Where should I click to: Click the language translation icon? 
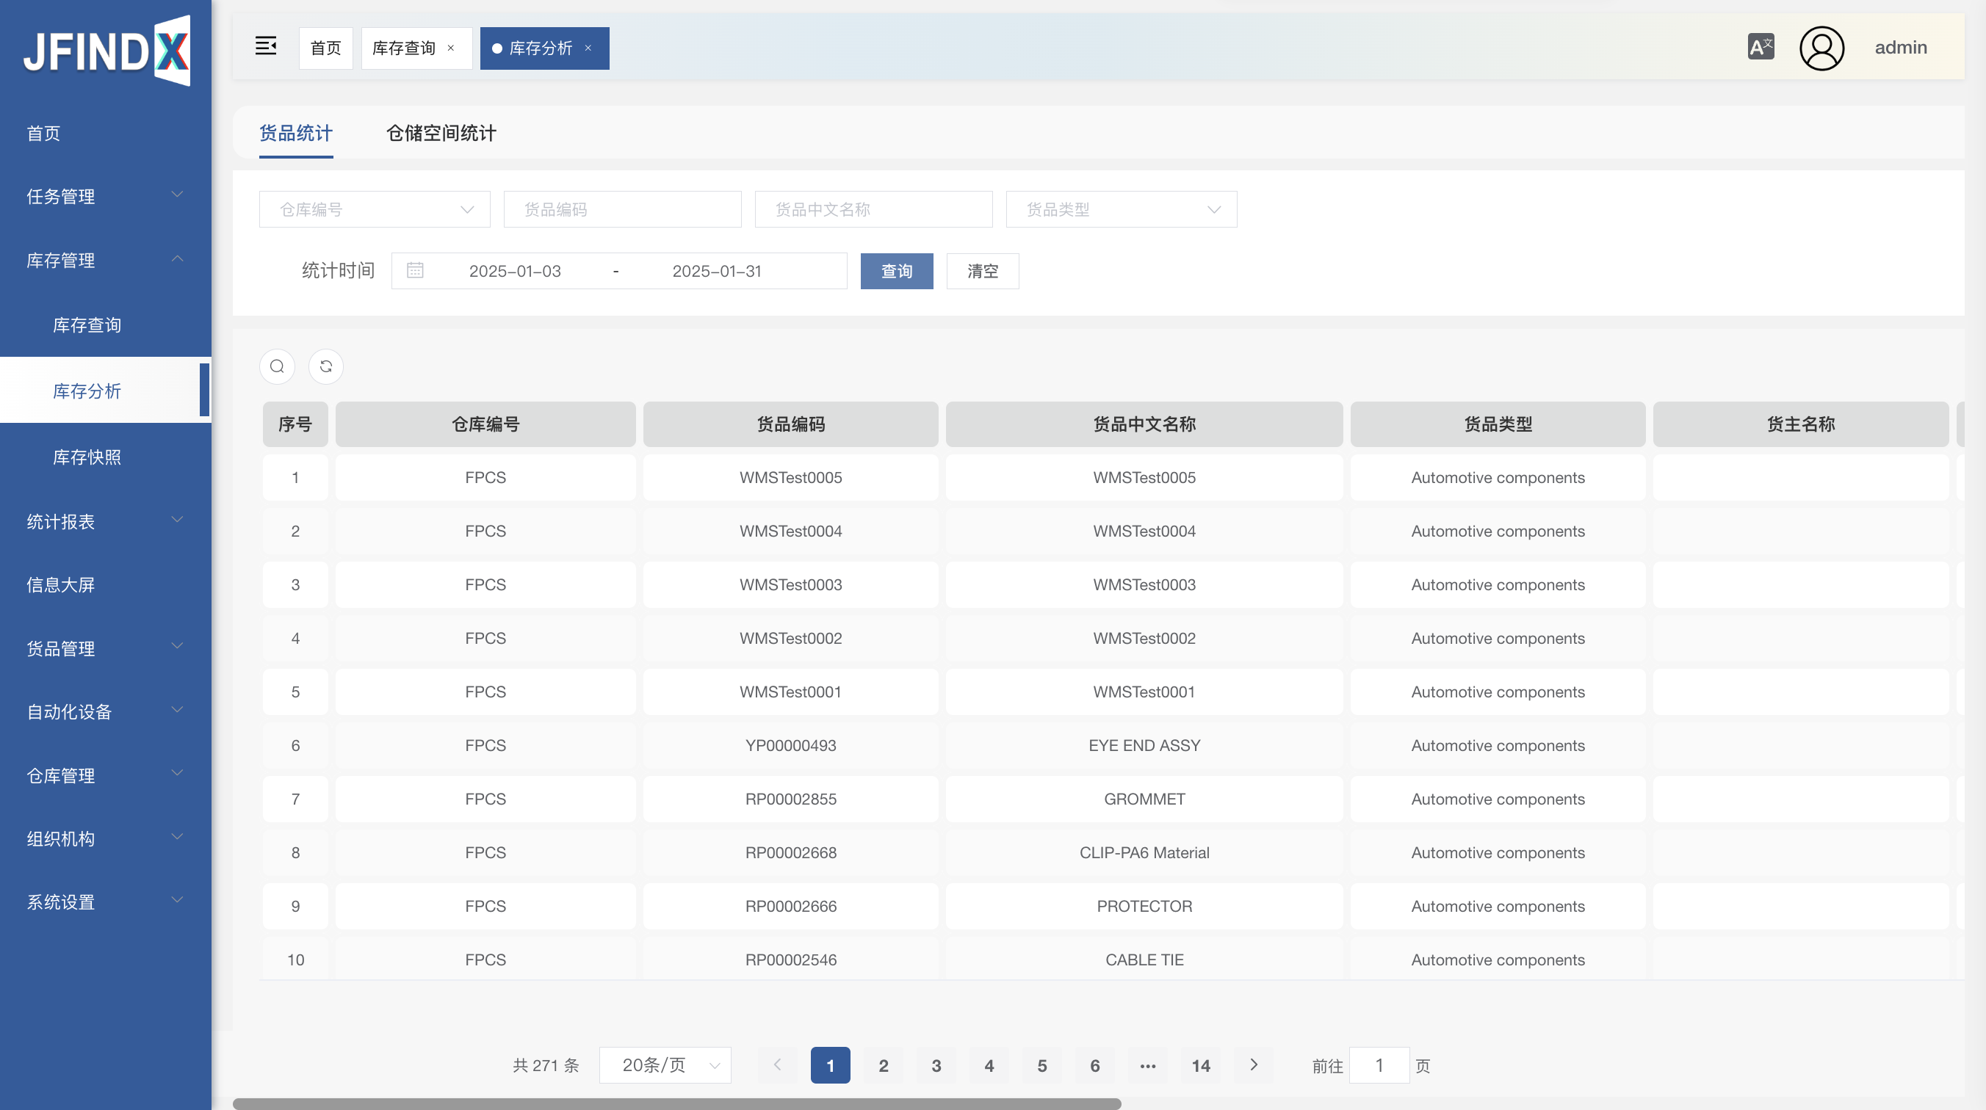[1760, 47]
